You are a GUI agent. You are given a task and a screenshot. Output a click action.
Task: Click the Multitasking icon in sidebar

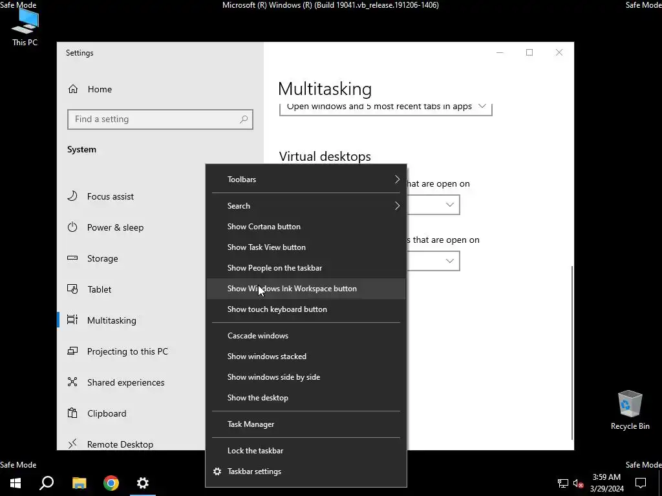pos(72,320)
